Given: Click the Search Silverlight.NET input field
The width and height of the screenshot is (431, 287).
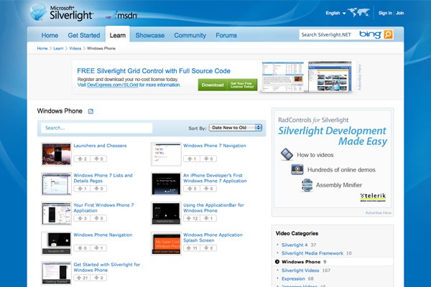Looking at the screenshot, I should pos(327,34).
